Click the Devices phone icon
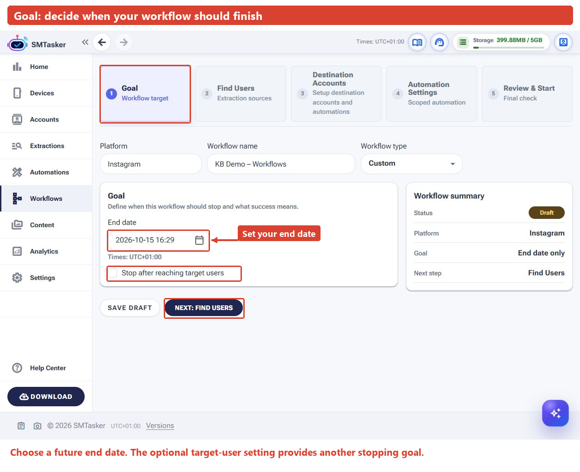Image resolution: width=580 pixels, height=472 pixels. click(x=17, y=93)
